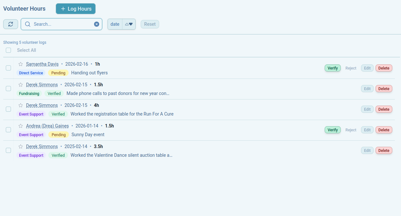This screenshot has height=216, width=401.
Task: Clear the search field with X icon
Action: point(97,24)
